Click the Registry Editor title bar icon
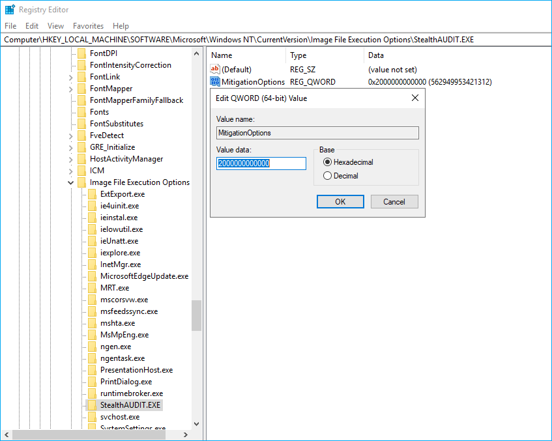552x441 pixels. 9,10
